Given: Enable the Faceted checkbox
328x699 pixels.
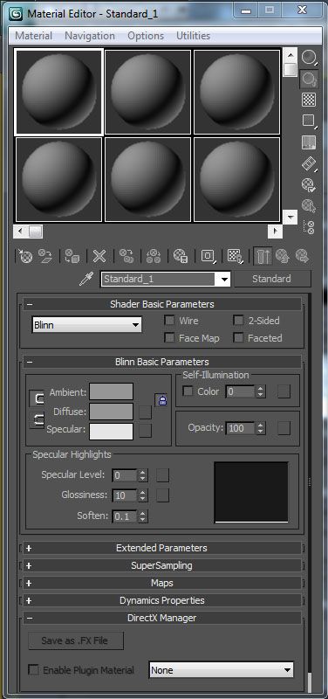Looking at the screenshot, I should point(238,337).
